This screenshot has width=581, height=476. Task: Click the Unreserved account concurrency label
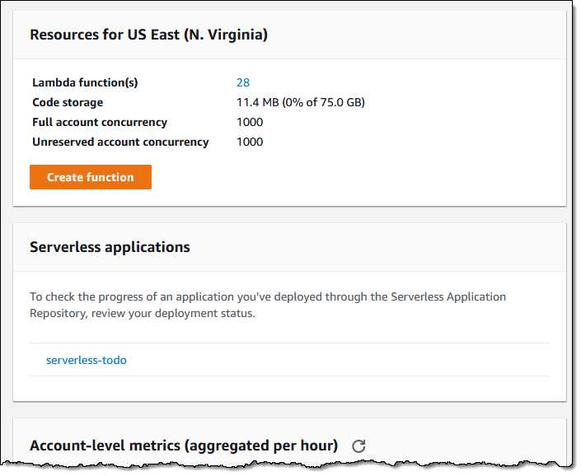[x=120, y=142]
